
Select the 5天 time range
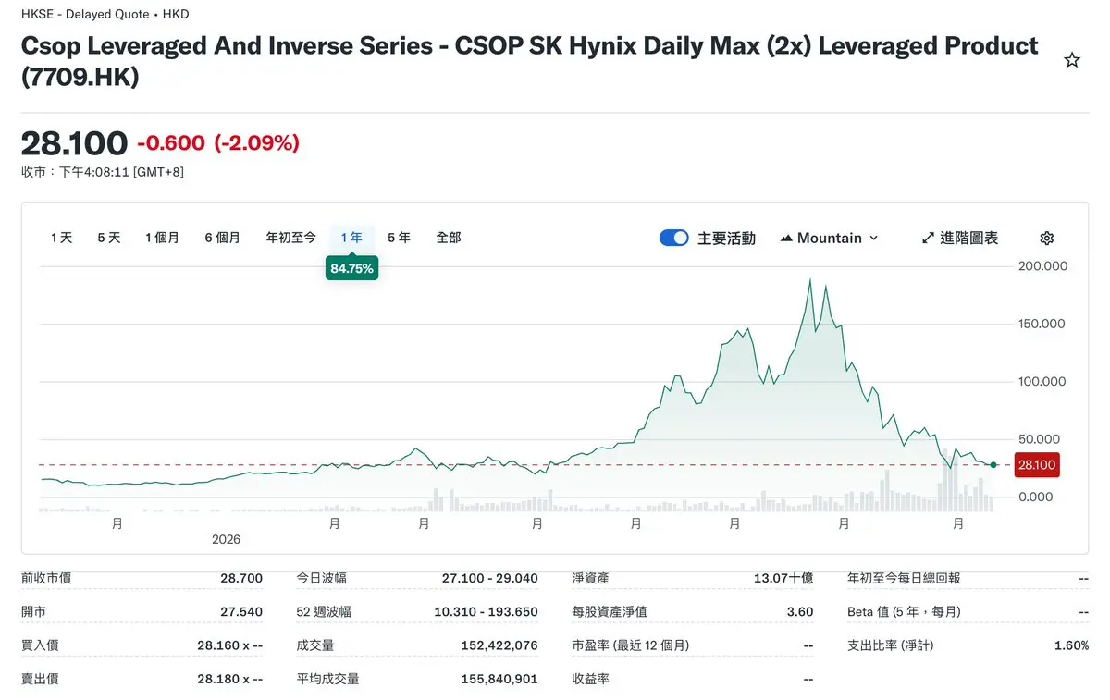tap(109, 238)
